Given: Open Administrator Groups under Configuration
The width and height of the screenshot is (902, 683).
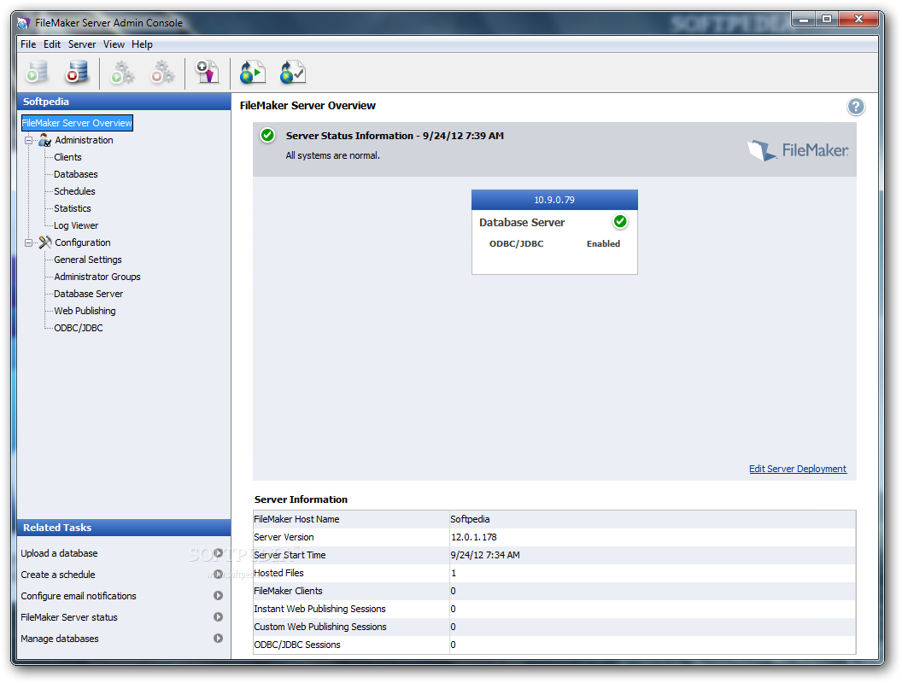Looking at the screenshot, I should pyautogui.click(x=97, y=277).
